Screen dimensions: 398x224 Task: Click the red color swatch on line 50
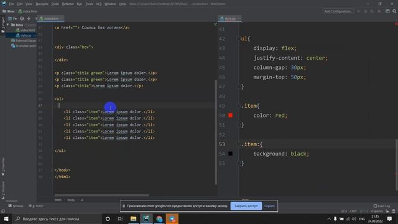[231, 115]
